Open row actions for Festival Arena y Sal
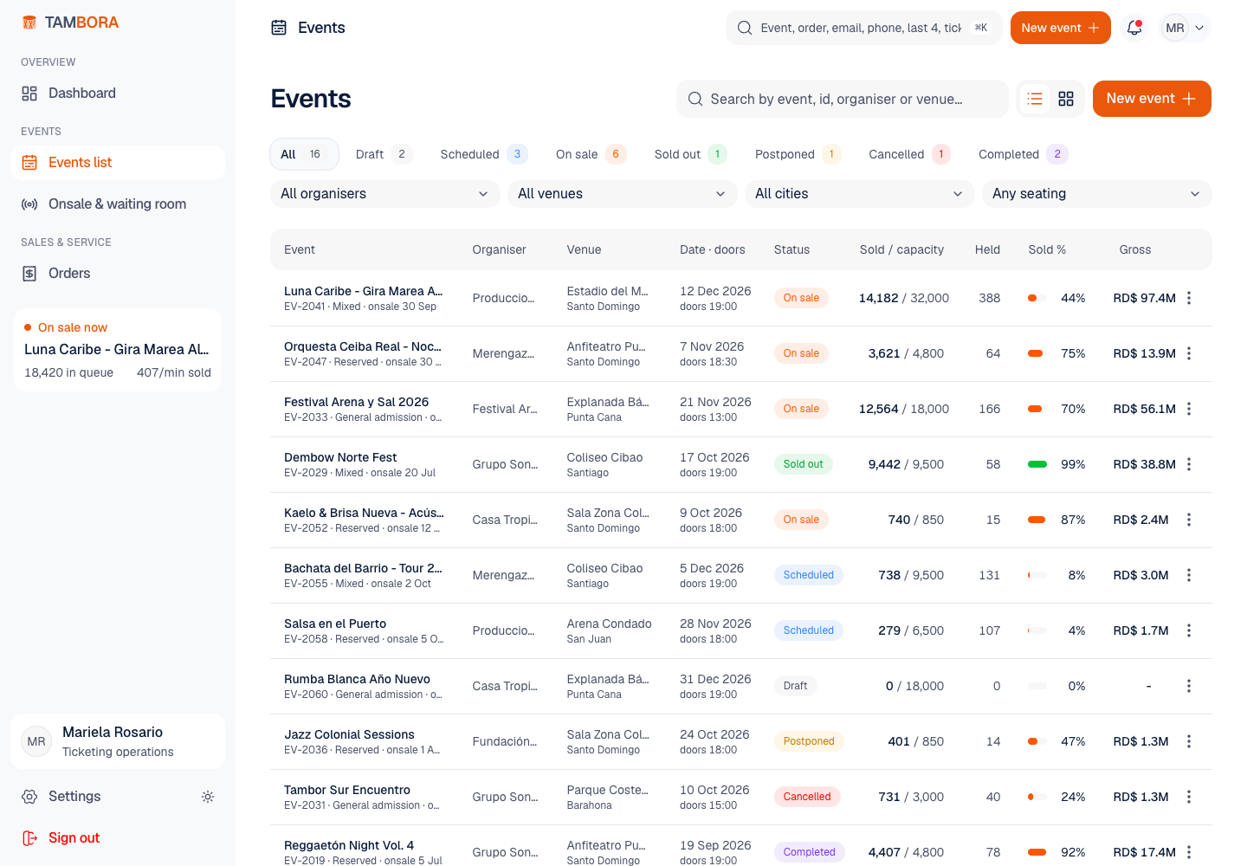 coord(1189,409)
